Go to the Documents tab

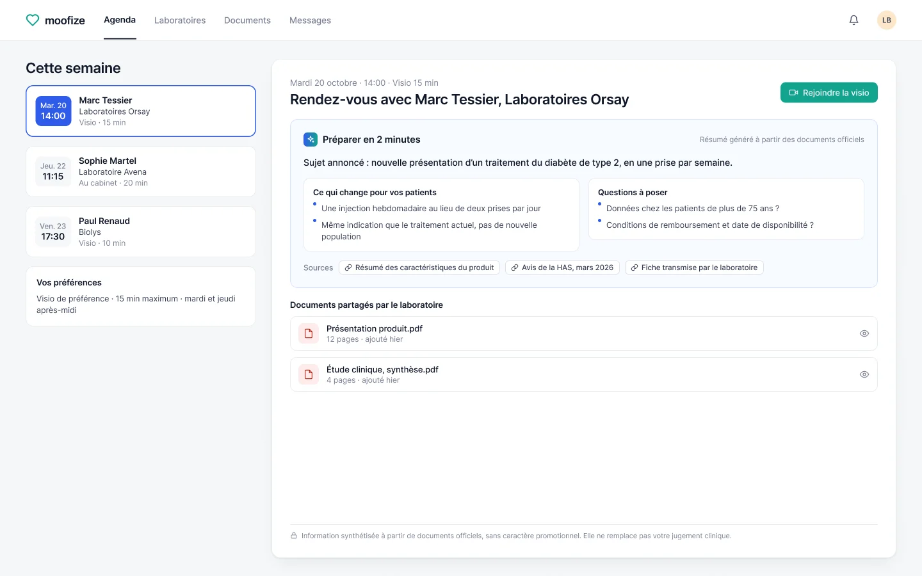[247, 20]
